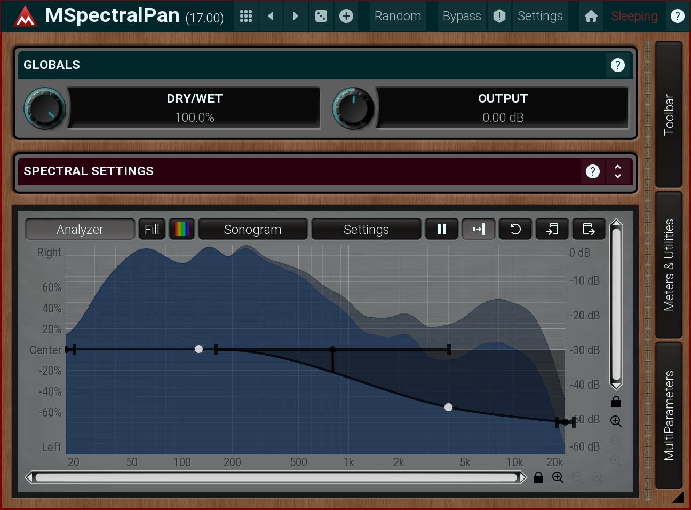Click the horizontal zoom-in magnifier icon
Viewport: 691px width, 510px height.
click(x=558, y=477)
